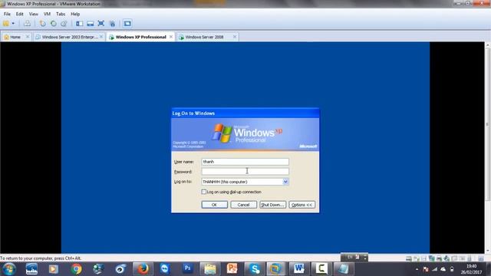Open the snapshot manager icon

[x=64, y=24]
